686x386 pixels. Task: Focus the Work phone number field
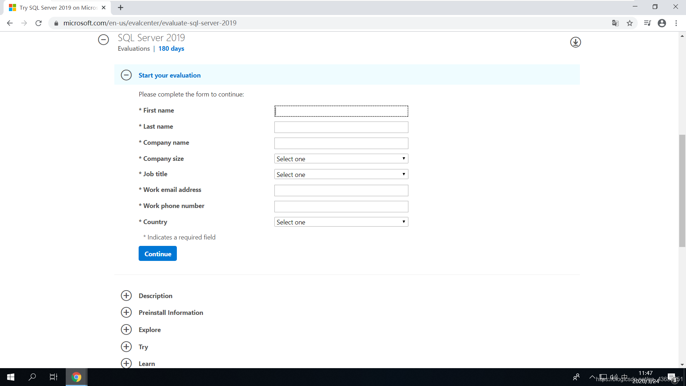pyautogui.click(x=341, y=207)
